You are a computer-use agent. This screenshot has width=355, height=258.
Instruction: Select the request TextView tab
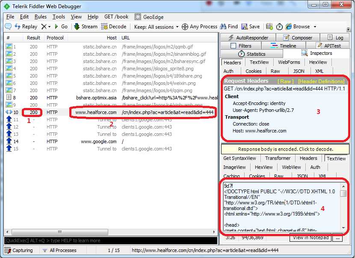259,62
